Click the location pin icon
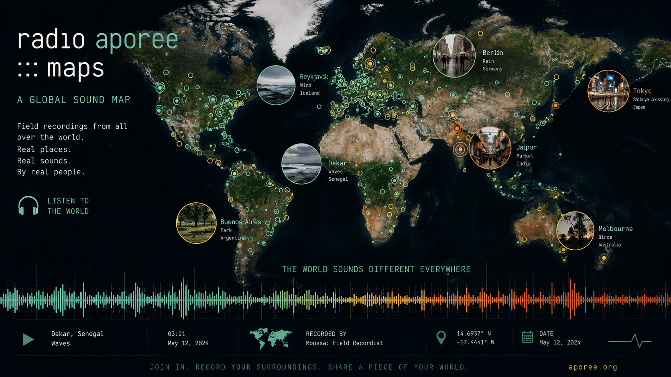 (441, 338)
